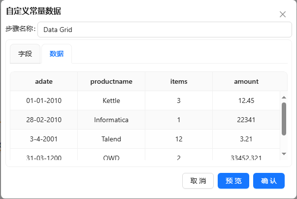Click the productname column header
Image resolution: width=297 pixels, height=199 pixels.
pyautogui.click(x=111, y=81)
